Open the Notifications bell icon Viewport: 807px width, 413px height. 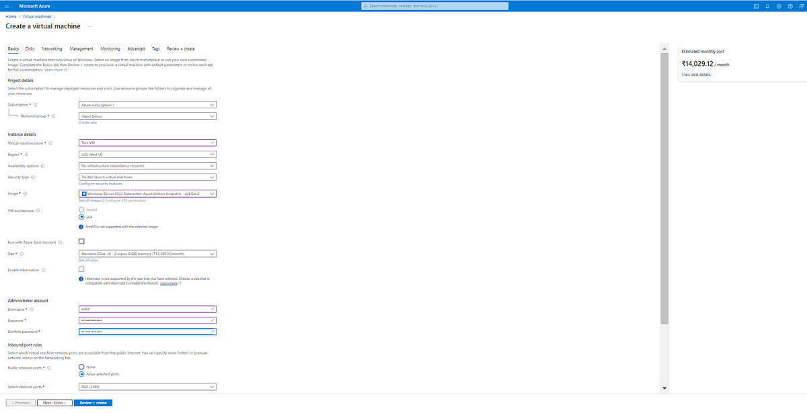click(767, 6)
